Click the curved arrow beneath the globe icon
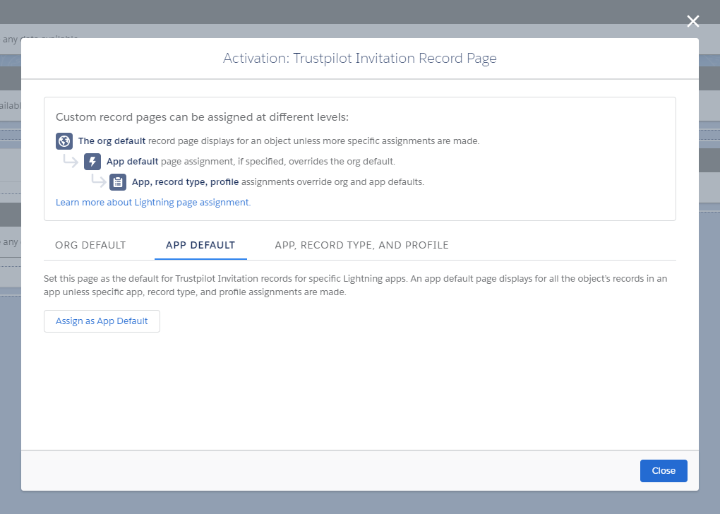This screenshot has height=514, width=720. click(70, 161)
